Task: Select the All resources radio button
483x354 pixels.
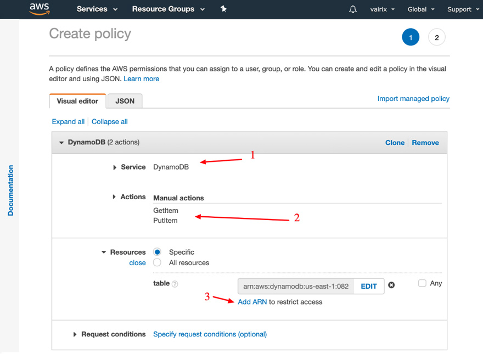Action: point(157,262)
